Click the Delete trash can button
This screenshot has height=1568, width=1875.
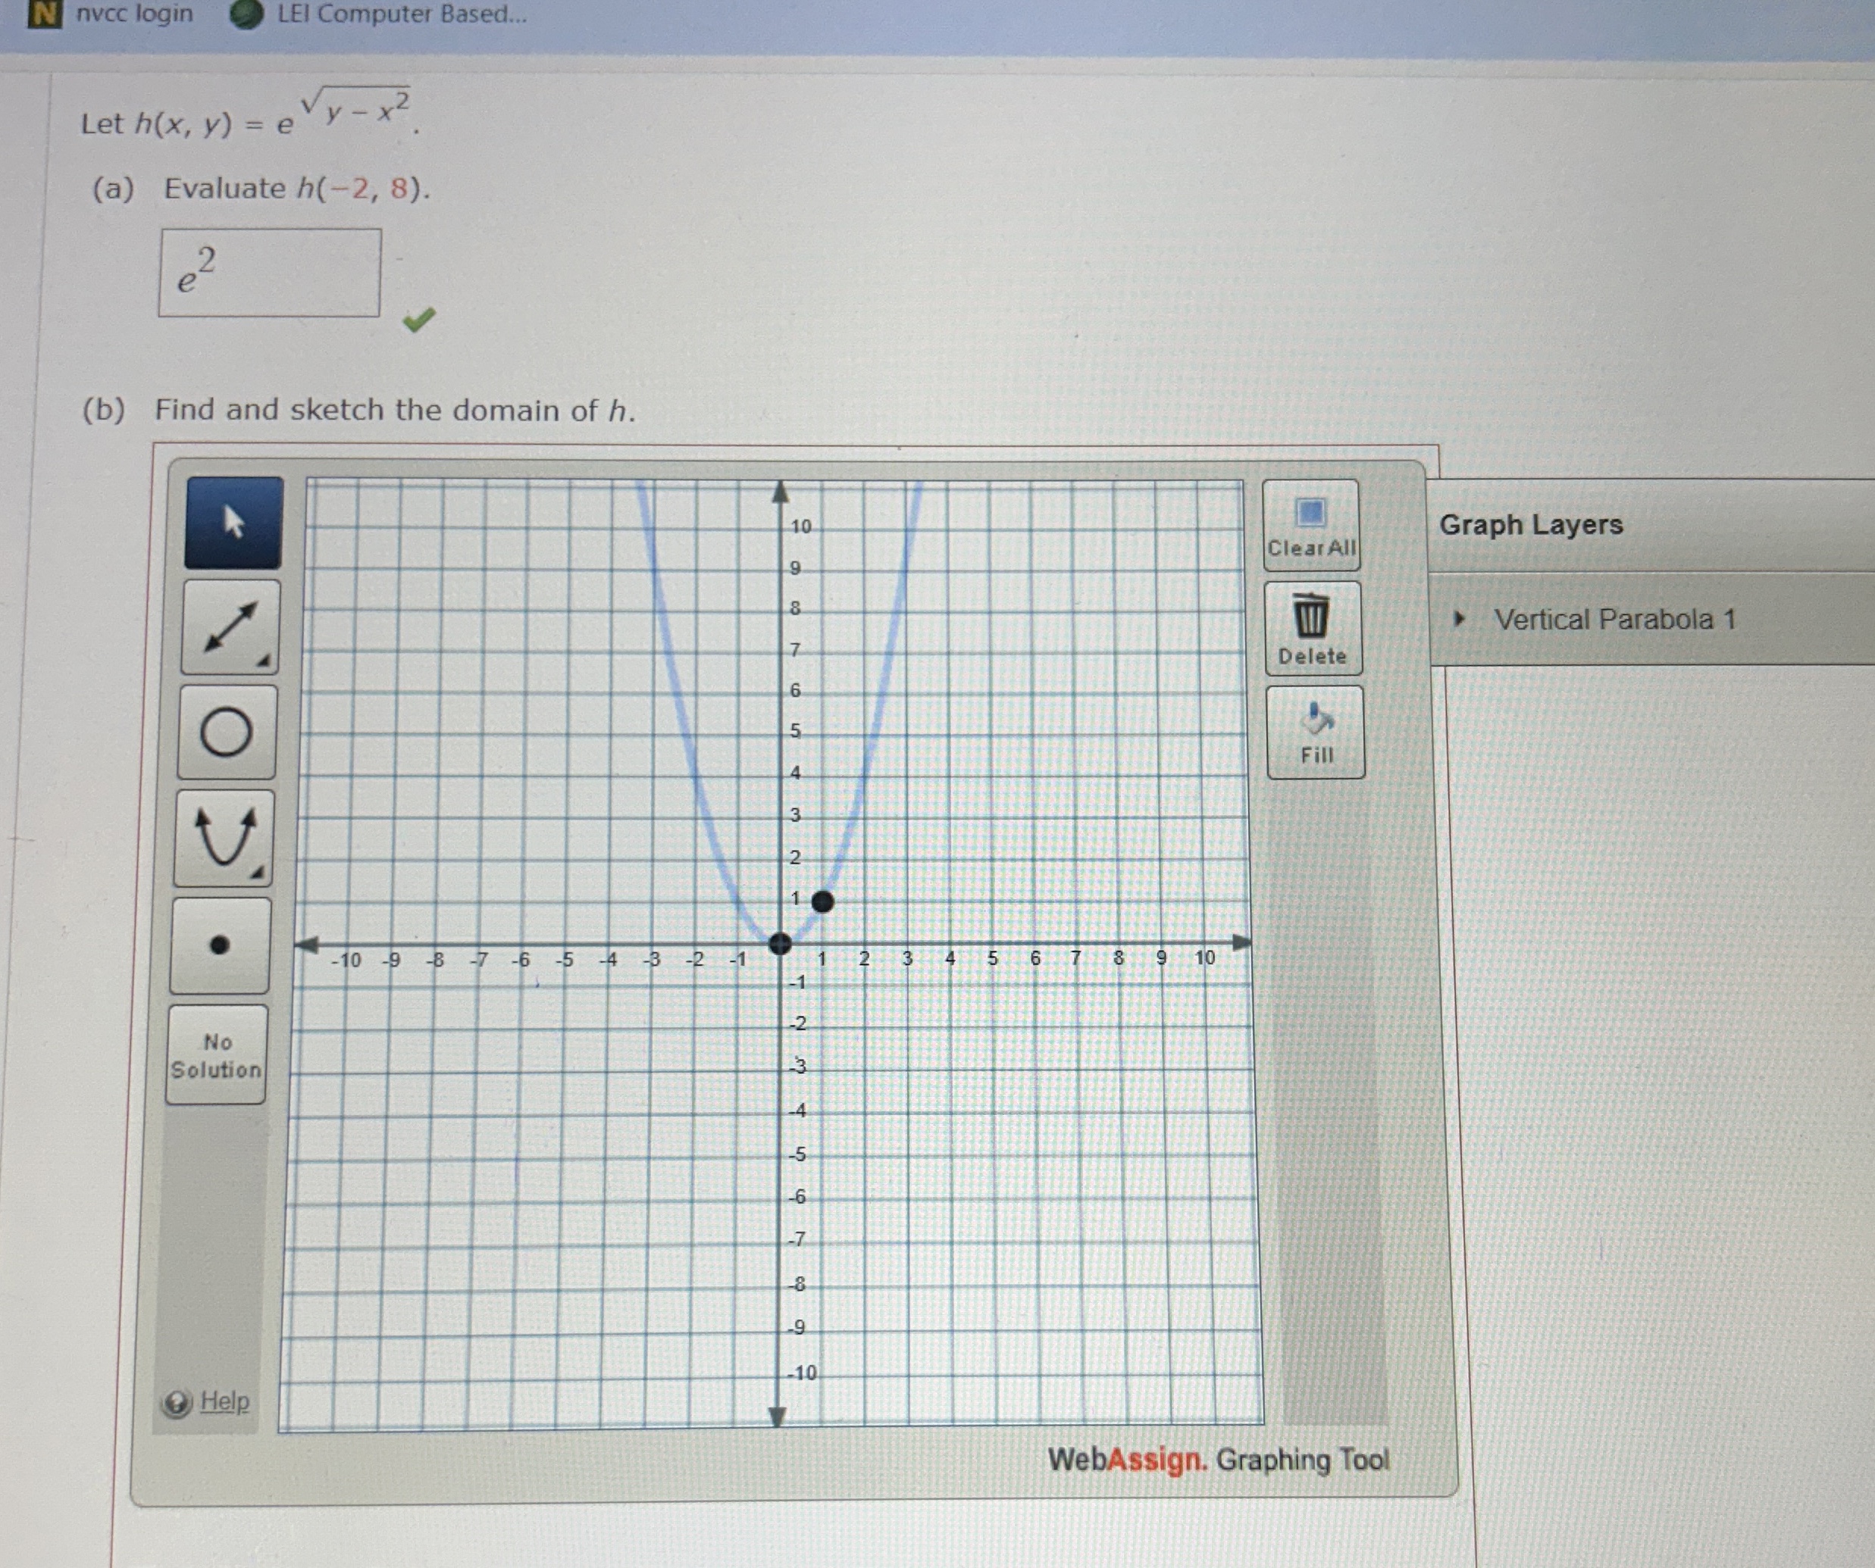pyautogui.click(x=1312, y=628)
